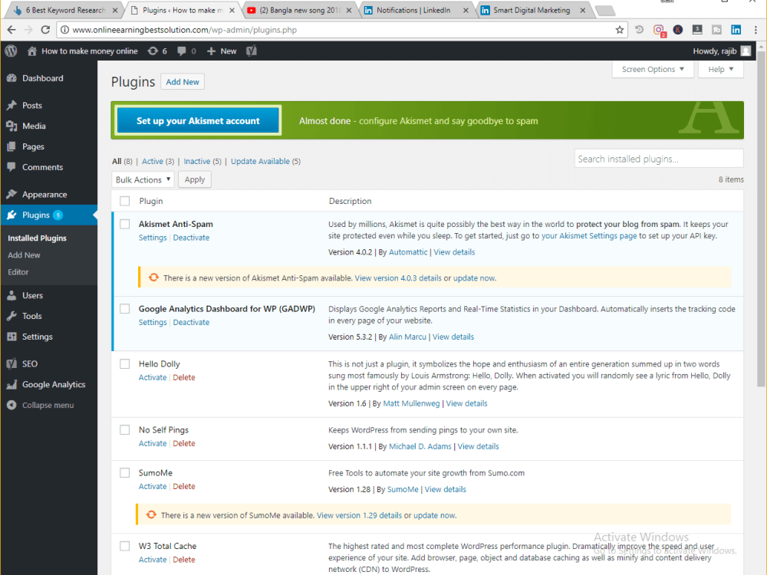Open Appearance menu in sidebar

[44, 194]
